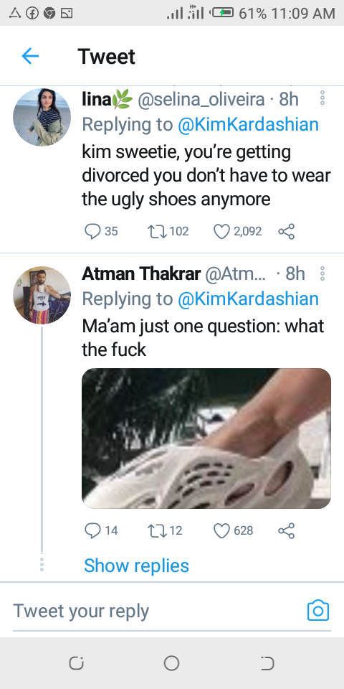Open the overflow menu on Atman Thakrar's tweet
344x689 pixels.
coord(322,273)
